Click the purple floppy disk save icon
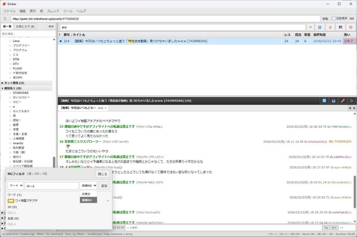Image resolution: width=357 pixels, height=237 pixels. 340,27
